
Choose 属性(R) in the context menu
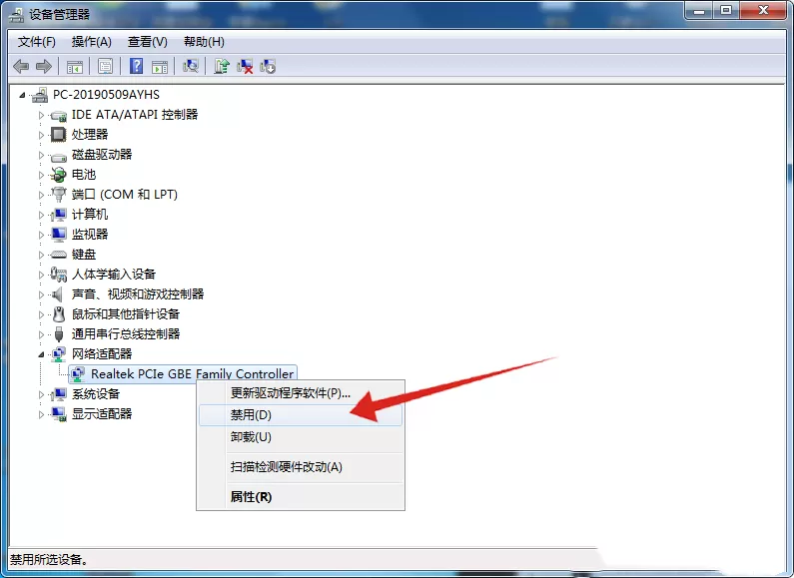point(301,497)
